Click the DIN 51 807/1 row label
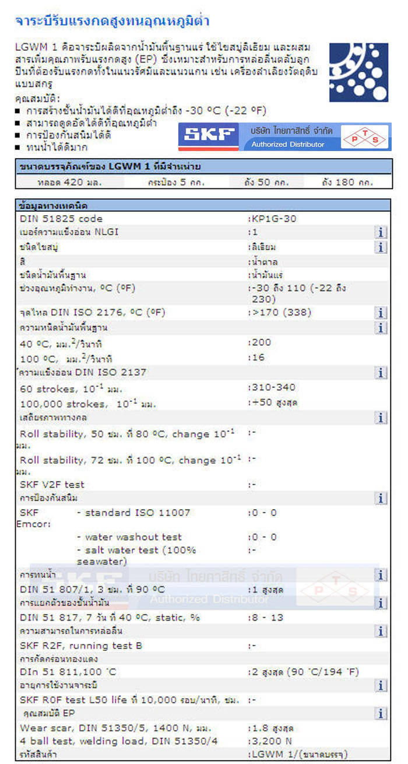This screenshot has height=764, width=408. 92,590
